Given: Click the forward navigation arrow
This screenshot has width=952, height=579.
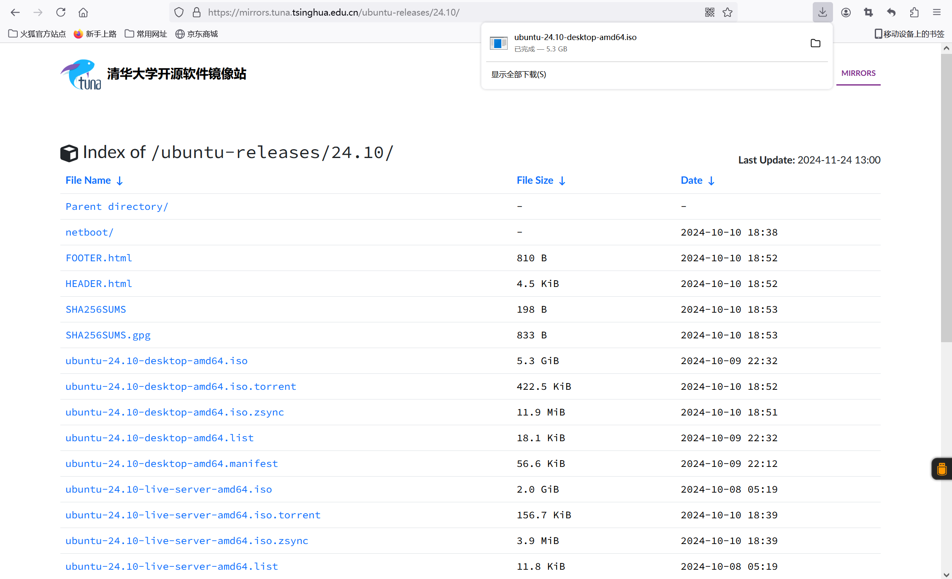Looking at the screenshot, I should pos(38,12).
